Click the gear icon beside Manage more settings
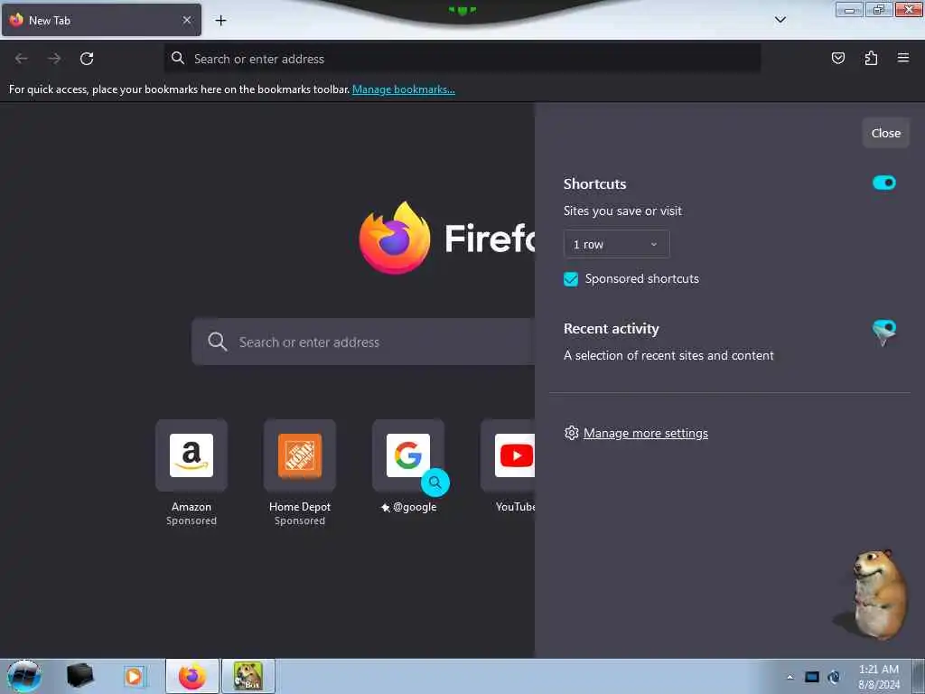 tap(571, 433)
